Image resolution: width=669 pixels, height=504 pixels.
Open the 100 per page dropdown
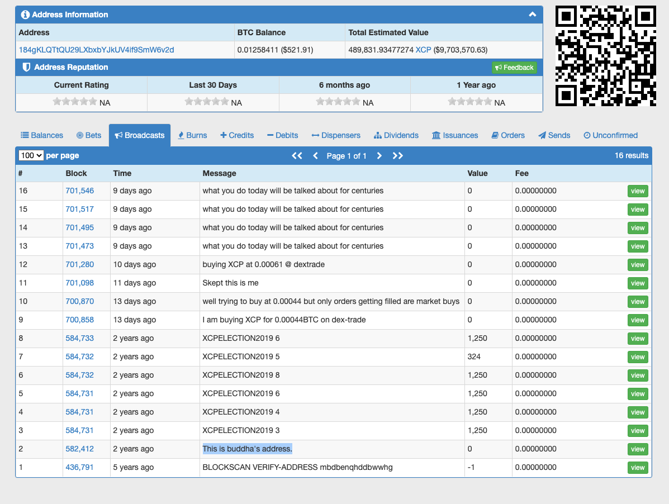[31, 156]
